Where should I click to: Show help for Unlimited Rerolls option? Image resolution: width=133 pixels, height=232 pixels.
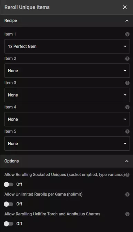tap(127, 194)
